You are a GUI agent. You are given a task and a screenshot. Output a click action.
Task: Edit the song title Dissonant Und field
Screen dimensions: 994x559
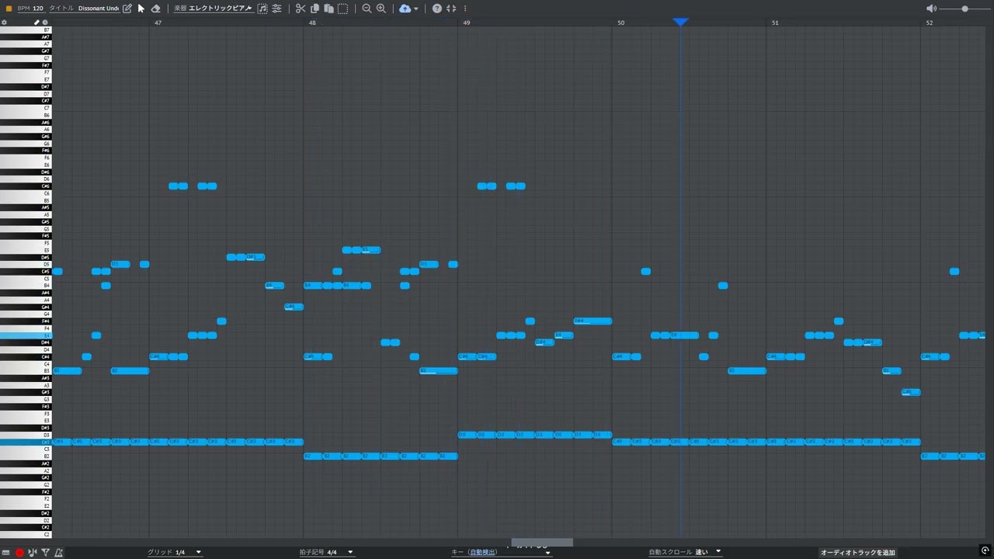point(99,9)
